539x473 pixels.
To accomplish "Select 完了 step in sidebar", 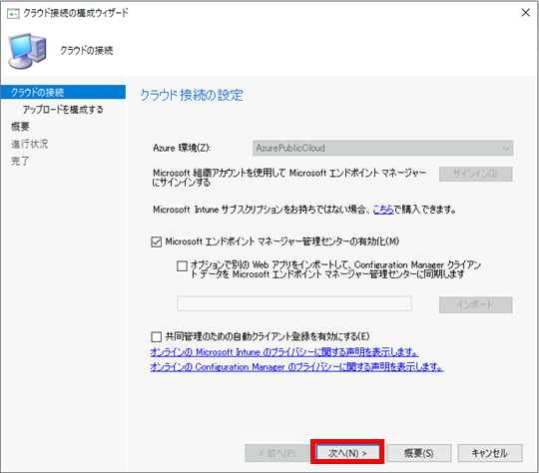I will [20, 161].
